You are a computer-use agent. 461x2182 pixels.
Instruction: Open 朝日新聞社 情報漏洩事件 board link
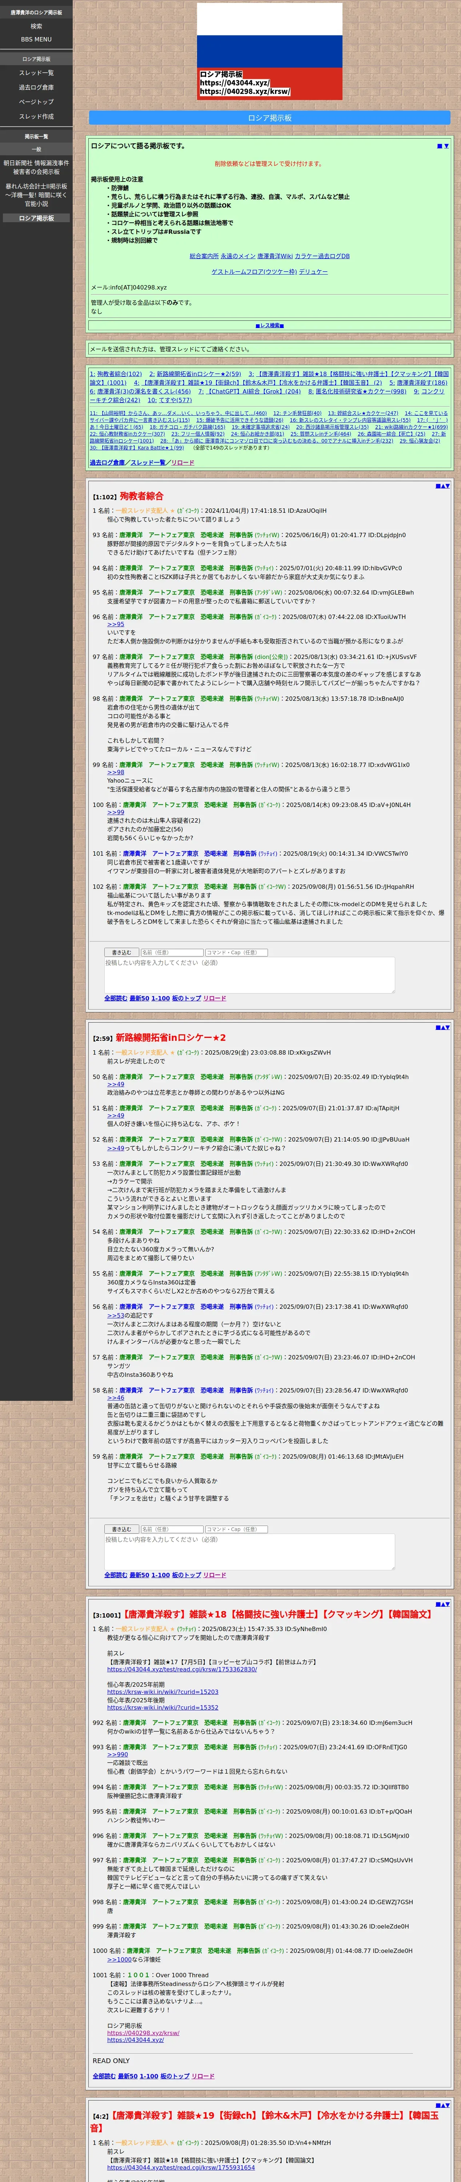point(36,167)
